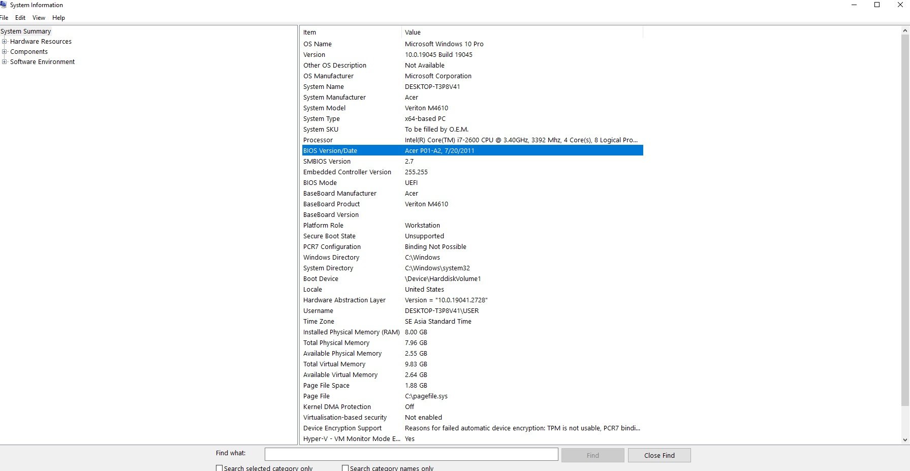This screenshot has width=910, height=471.
Task: Select the Total Virtual Memory row
Action: click(473, 364)
